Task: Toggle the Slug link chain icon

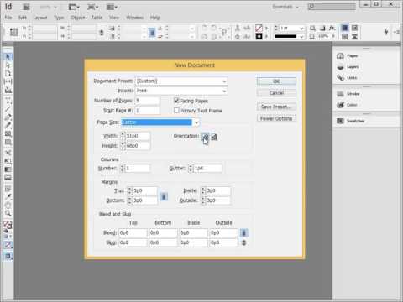Action: click(243, 242)
